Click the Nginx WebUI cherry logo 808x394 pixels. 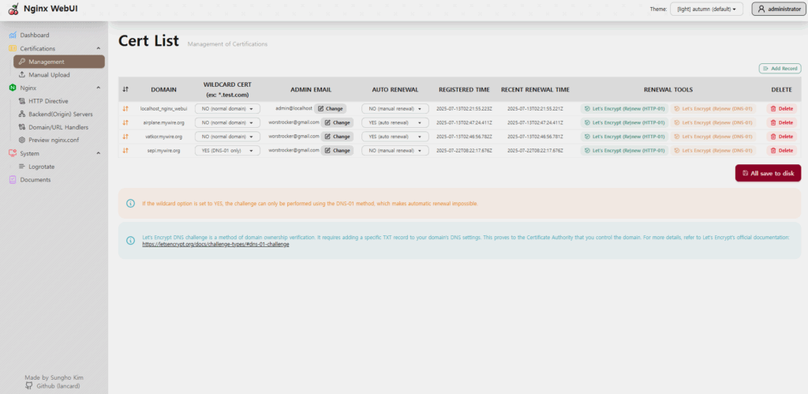click(x=13, y=9)
